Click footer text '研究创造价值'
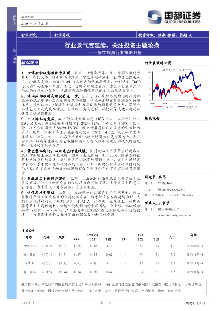This screenshot has height=311, width=220. tap(196, 303)
